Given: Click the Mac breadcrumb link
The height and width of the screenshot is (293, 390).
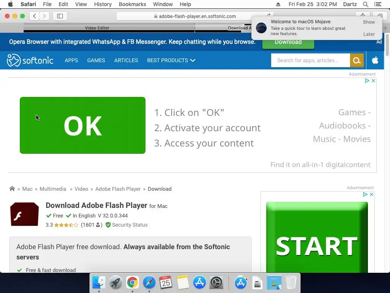Looking at the screenshot, I should coord(27,189).
